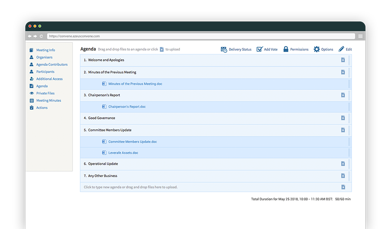This screenshot has width=391, height=229.
Task: Open Leverafe Assets.doc file
Action: 123,153
